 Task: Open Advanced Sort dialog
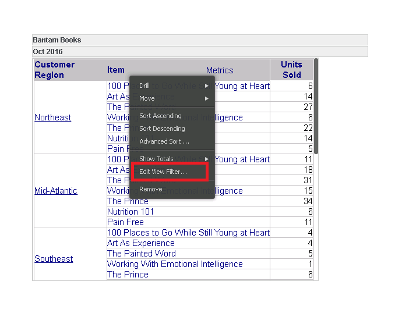tap(172, 141)
